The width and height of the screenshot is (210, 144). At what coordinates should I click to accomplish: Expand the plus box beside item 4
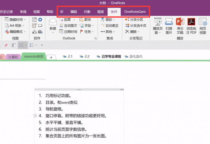click(35, 116)
